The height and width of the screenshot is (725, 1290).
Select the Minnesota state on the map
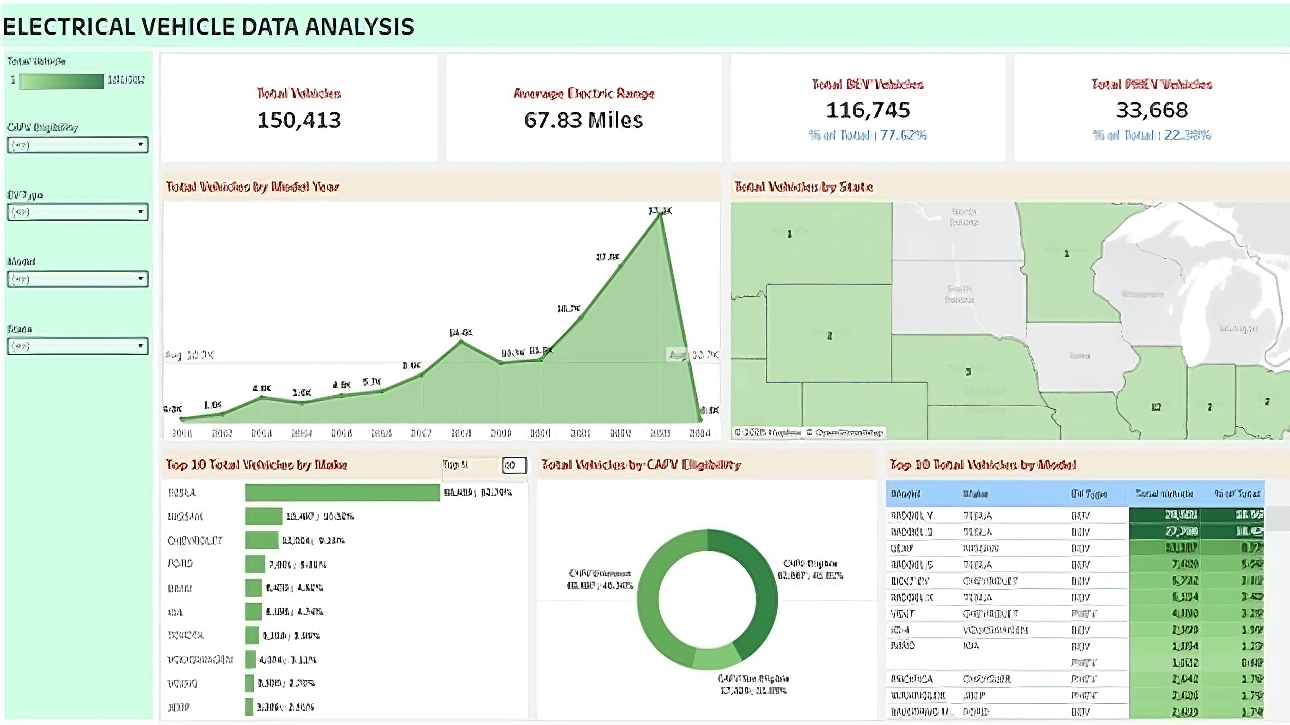click(x=1067, y=254)
